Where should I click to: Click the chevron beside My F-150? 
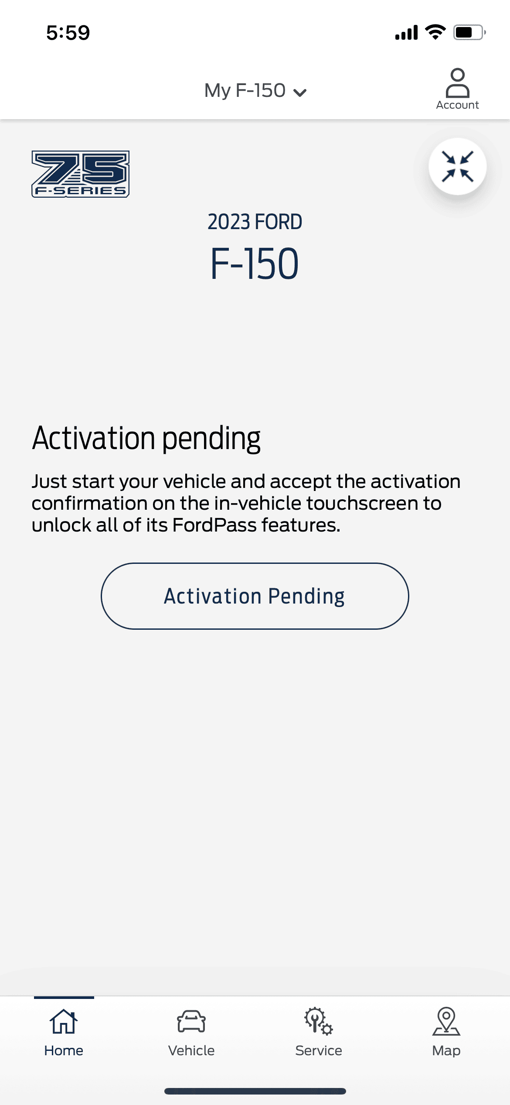300,93
